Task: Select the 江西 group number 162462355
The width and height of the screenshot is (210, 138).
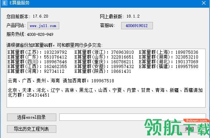Action: pos(56,67)
